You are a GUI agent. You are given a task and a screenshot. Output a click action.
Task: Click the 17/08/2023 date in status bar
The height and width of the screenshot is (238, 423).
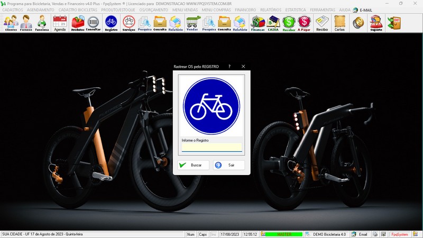pos(230,234)
